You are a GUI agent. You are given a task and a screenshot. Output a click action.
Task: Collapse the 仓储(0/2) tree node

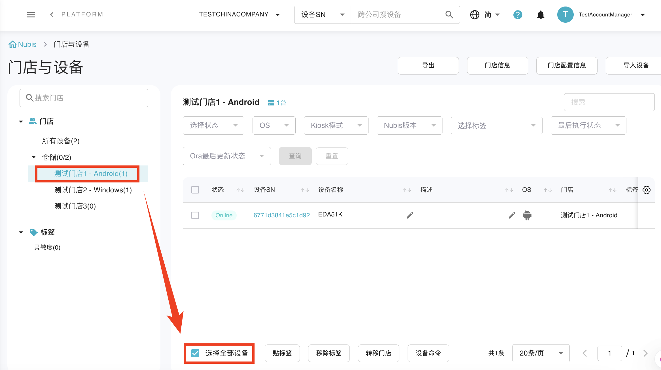click(34, 157)
